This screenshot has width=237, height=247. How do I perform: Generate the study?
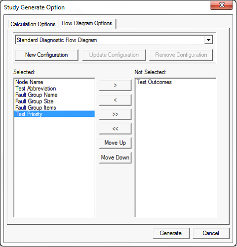pos(171,233)
